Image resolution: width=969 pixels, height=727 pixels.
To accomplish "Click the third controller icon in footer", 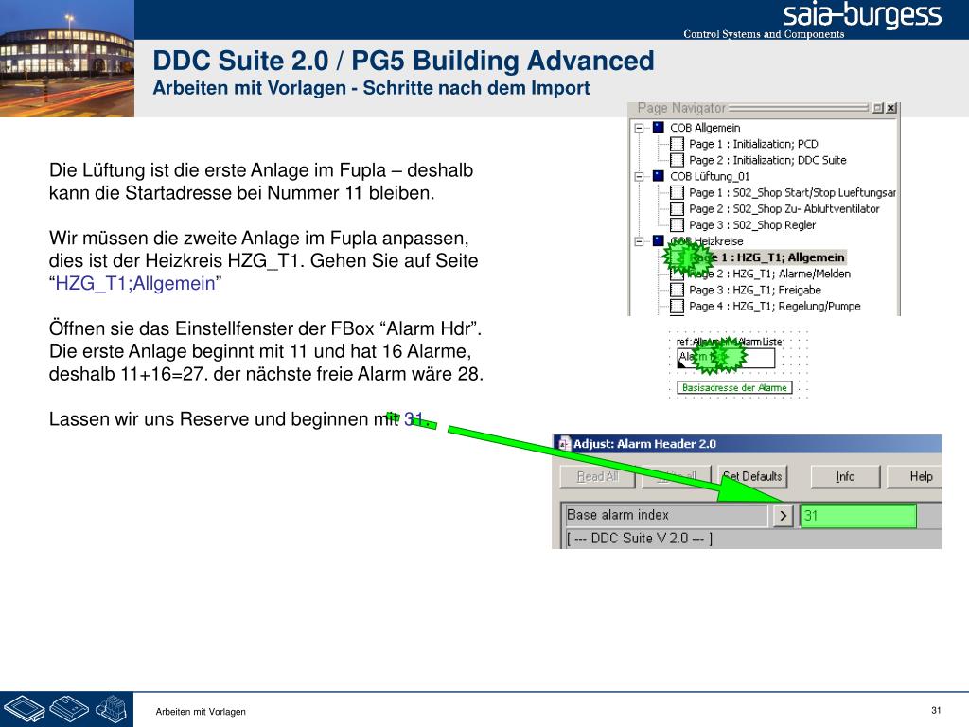I will pos(112,709).
